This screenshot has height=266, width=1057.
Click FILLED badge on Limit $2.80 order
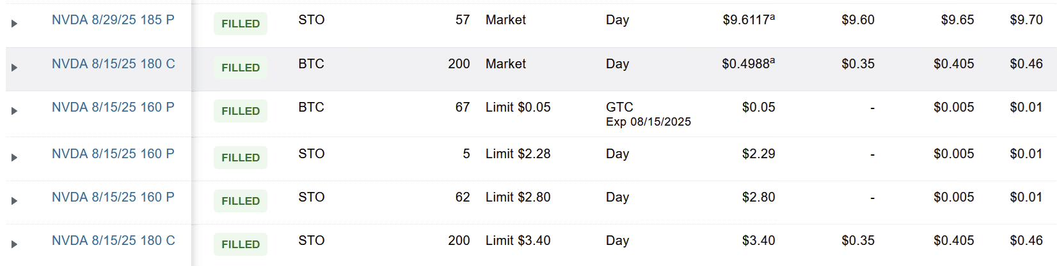point(241,201)
